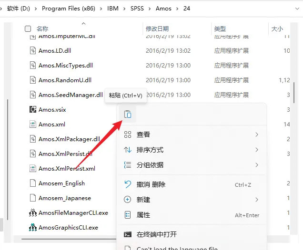Choose 在终端中打开 from the context menu
This screenshot has height=250, width=303.
[x=192, y=234]
